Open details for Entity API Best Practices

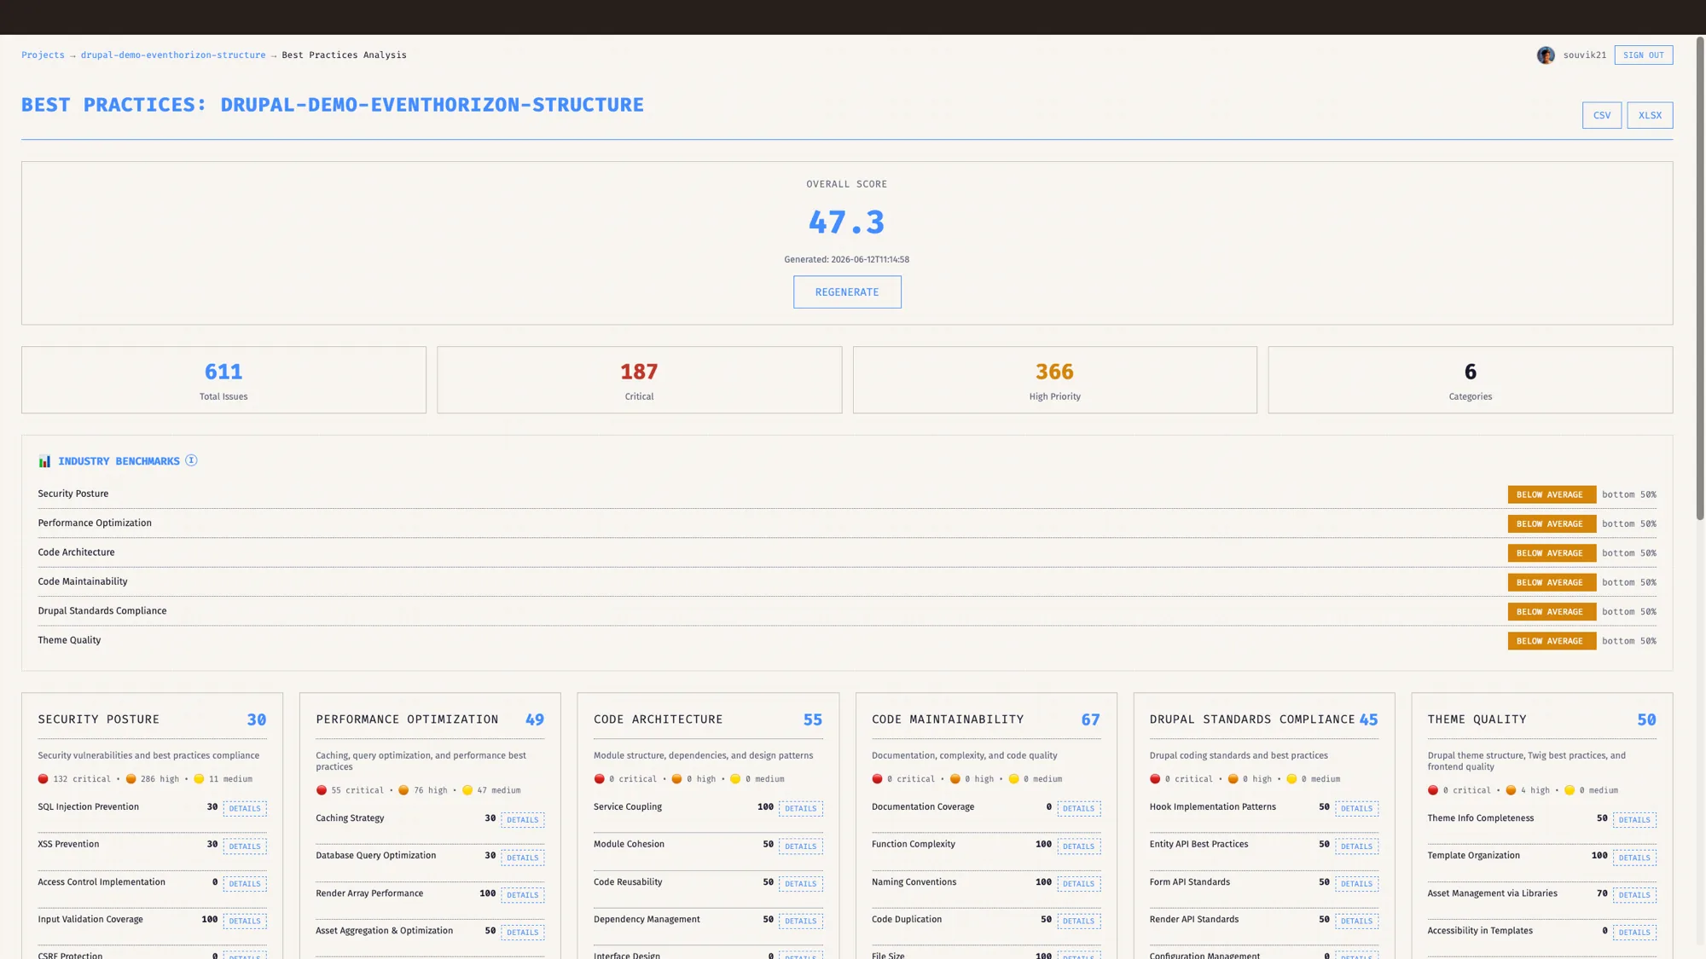pos(1357,846)
